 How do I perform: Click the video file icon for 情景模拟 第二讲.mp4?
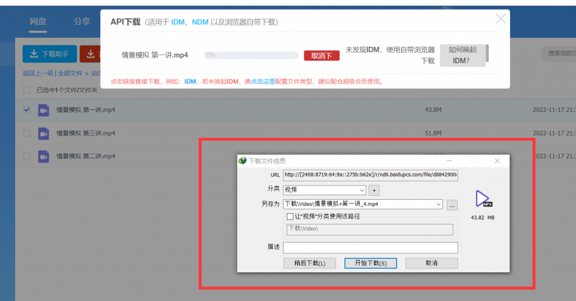(43, 156)
